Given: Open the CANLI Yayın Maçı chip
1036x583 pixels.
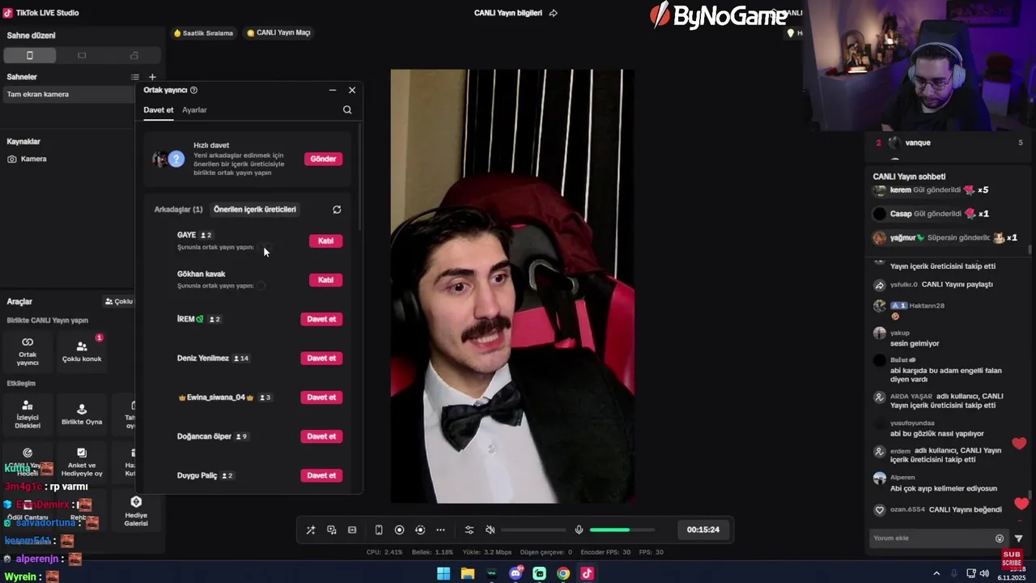Looking at the screenshot, I should pos(278,33).
